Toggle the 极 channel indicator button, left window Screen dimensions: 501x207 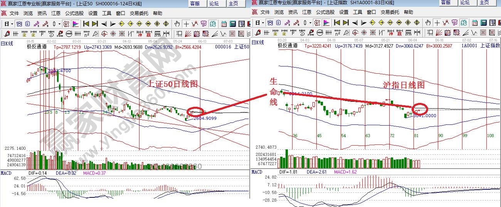click(66, 24)
